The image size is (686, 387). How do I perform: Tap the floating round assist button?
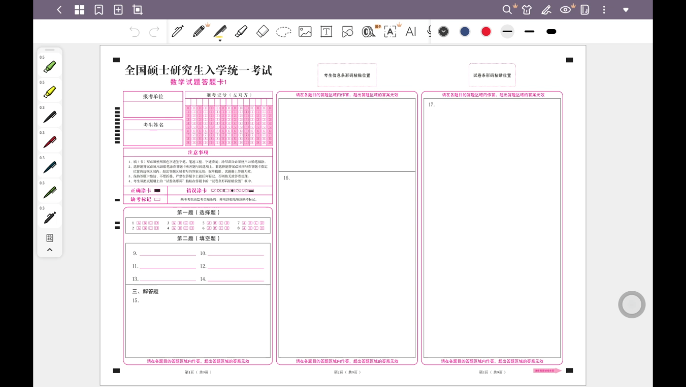[x=632, y=305]
